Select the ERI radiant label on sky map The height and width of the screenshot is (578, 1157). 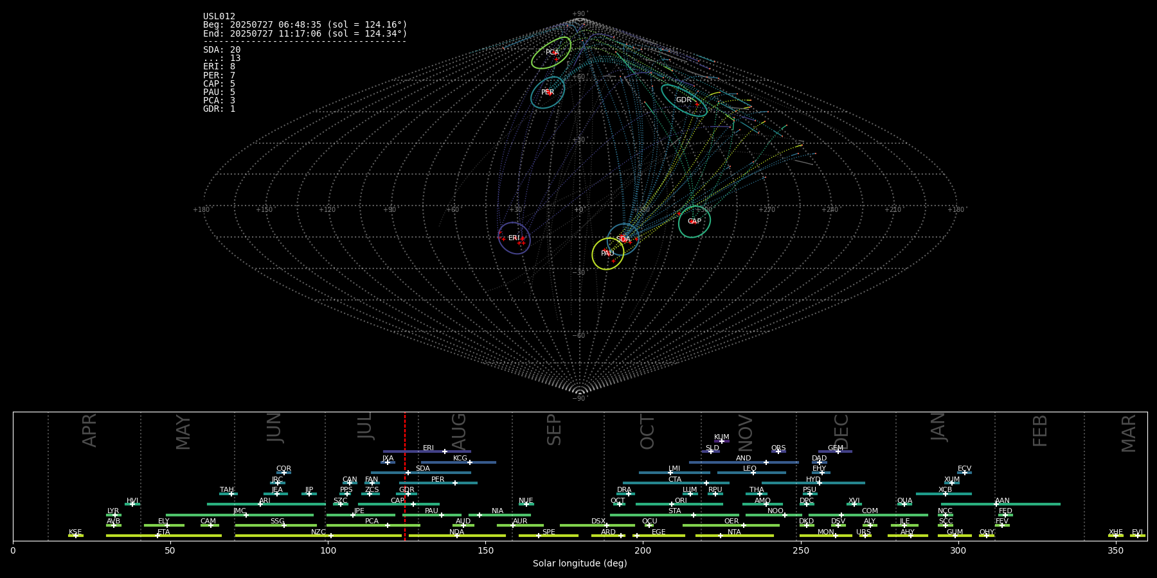click(x=514, y=238)
